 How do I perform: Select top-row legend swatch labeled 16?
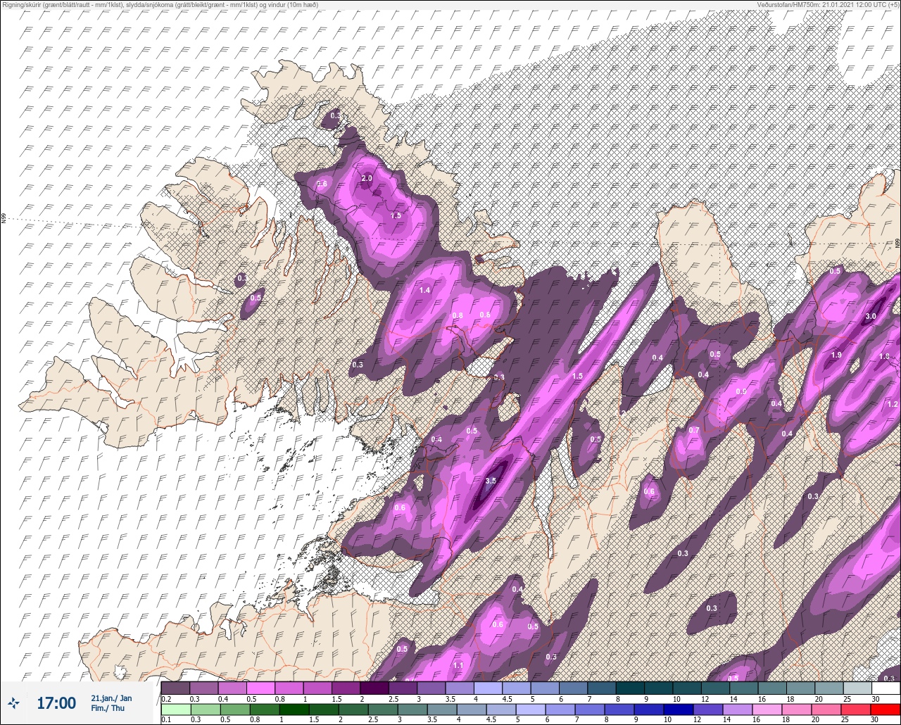[x=772, y=688]
